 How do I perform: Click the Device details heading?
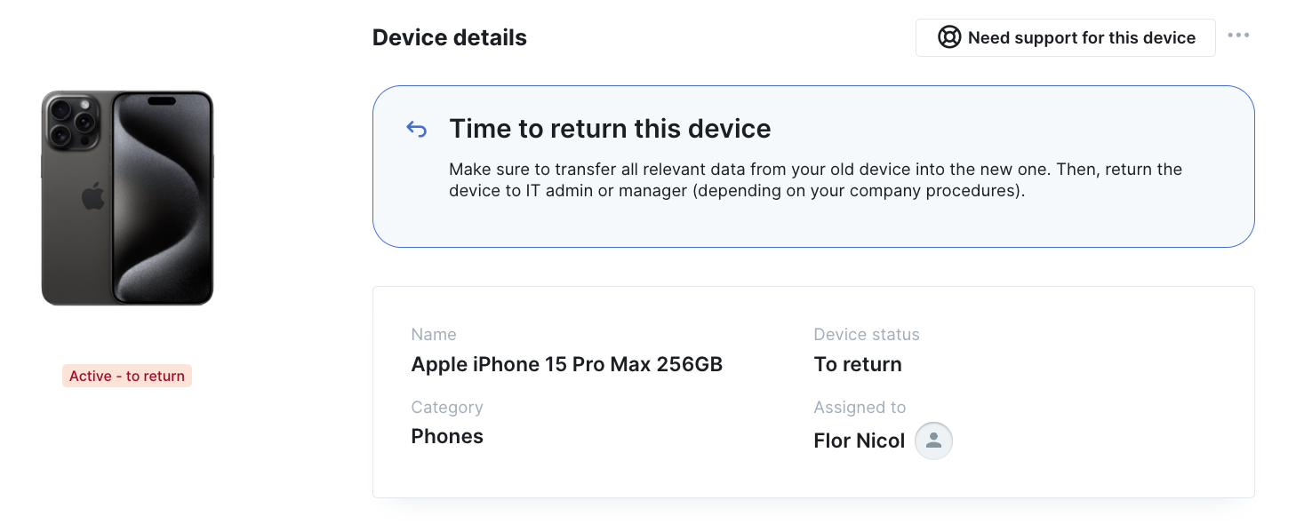pos(450,38)
